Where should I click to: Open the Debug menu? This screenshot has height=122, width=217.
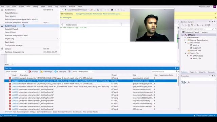(x=36, y=6)
